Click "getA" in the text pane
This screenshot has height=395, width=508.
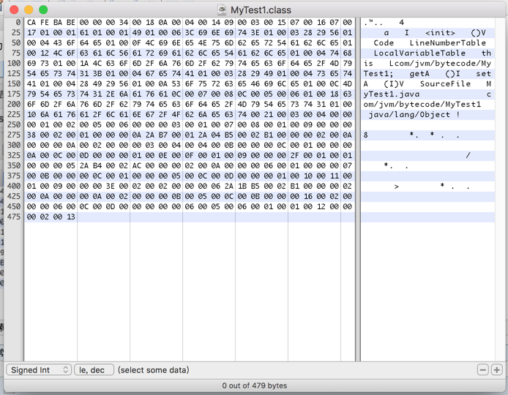tap(419, 73)
